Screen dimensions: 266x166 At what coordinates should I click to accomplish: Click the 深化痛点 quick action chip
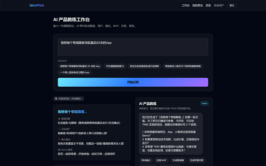[x=146, y=160]
